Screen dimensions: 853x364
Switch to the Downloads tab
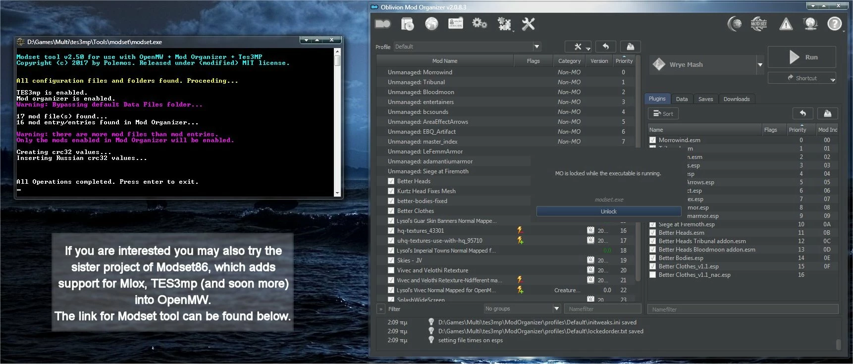coord(736,99)
